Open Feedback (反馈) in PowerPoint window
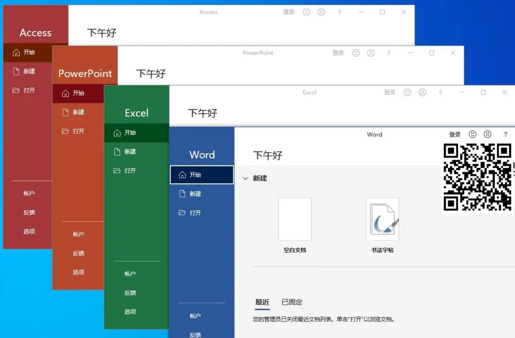Screen dimensions: 515x338 [78, 253]
